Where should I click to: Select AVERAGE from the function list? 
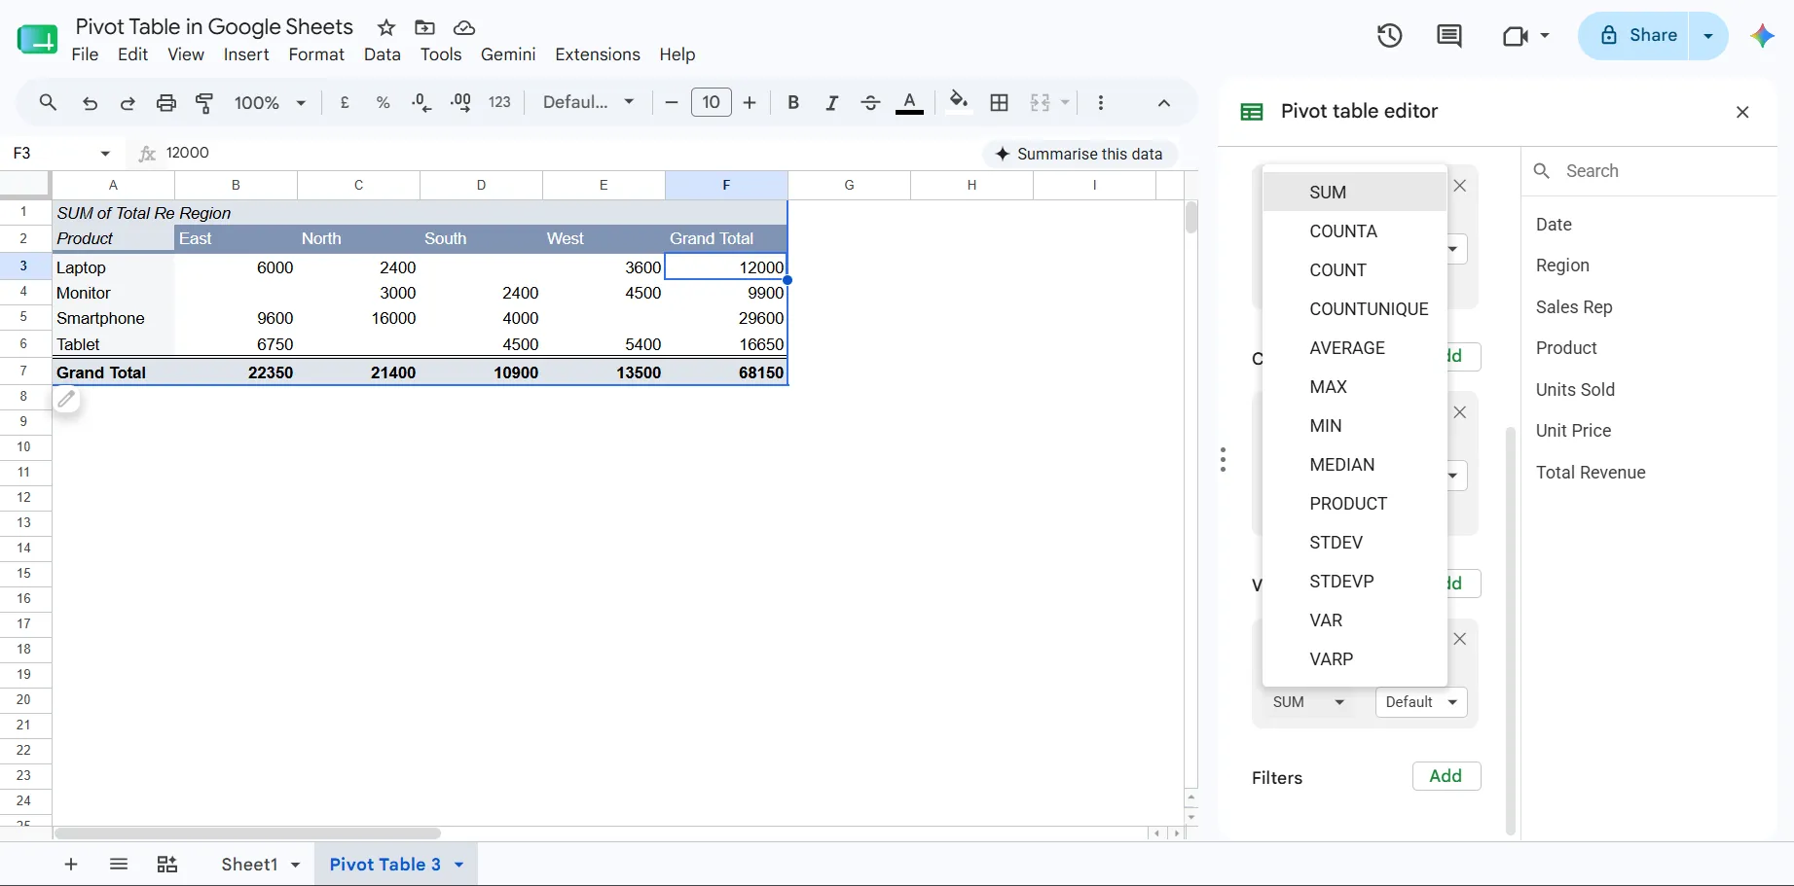(x=1355, y=348)
